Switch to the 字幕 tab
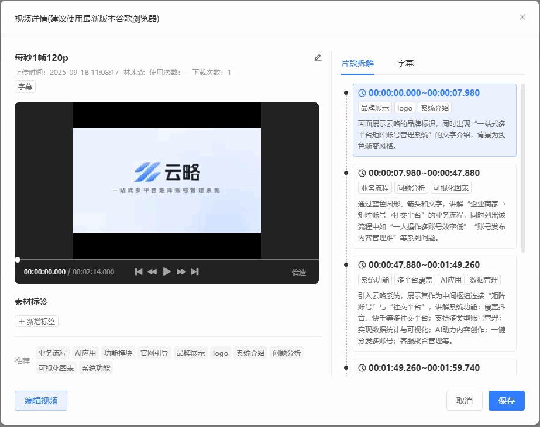The image size is (540, 427). [405, 63]
